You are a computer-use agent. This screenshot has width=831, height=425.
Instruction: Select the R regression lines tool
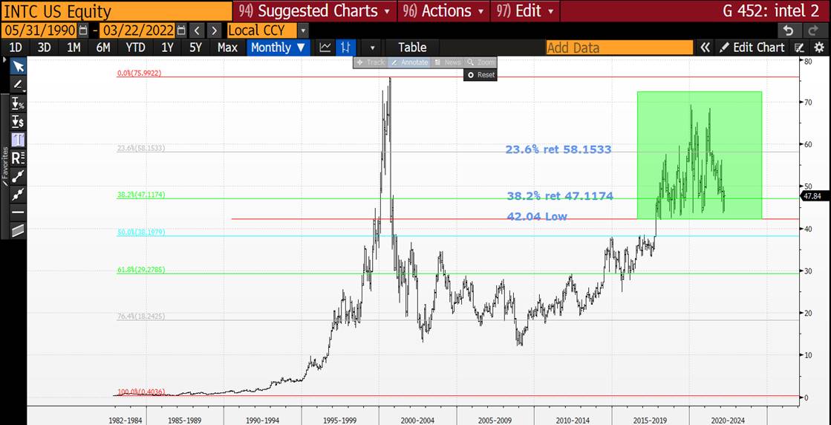pyautogui.click(x=18, y=158)
